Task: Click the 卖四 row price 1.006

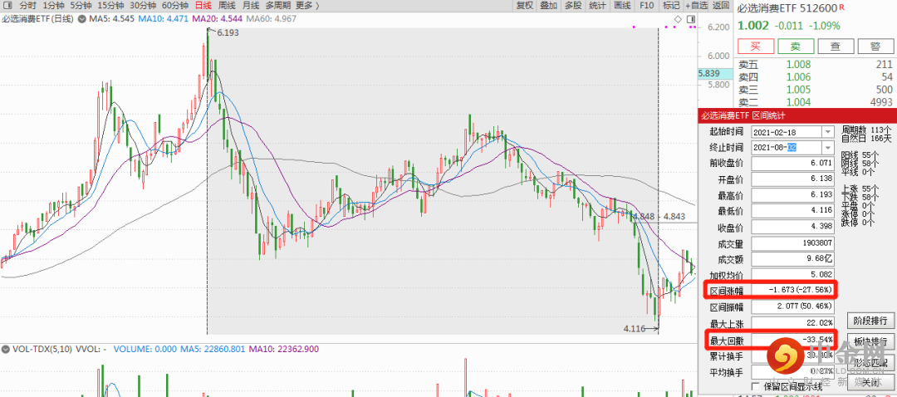Action: point(799,77)
